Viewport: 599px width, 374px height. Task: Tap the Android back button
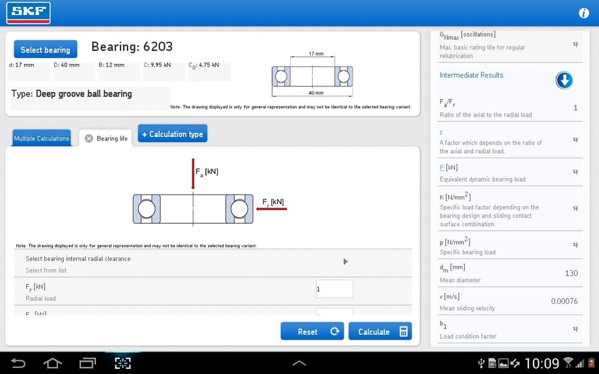17,363
